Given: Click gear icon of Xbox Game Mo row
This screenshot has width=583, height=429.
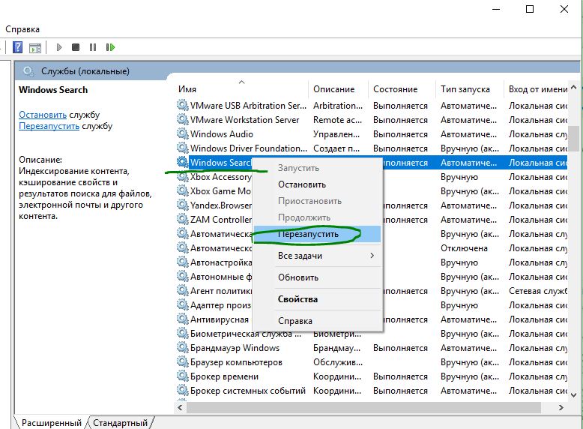Looking at the screenshot, I should click(182, 190).
